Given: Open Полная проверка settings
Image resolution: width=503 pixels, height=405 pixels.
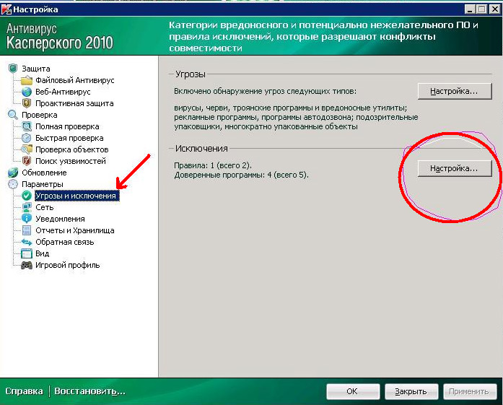Looking at the screenshot, I should pos(67,126).
